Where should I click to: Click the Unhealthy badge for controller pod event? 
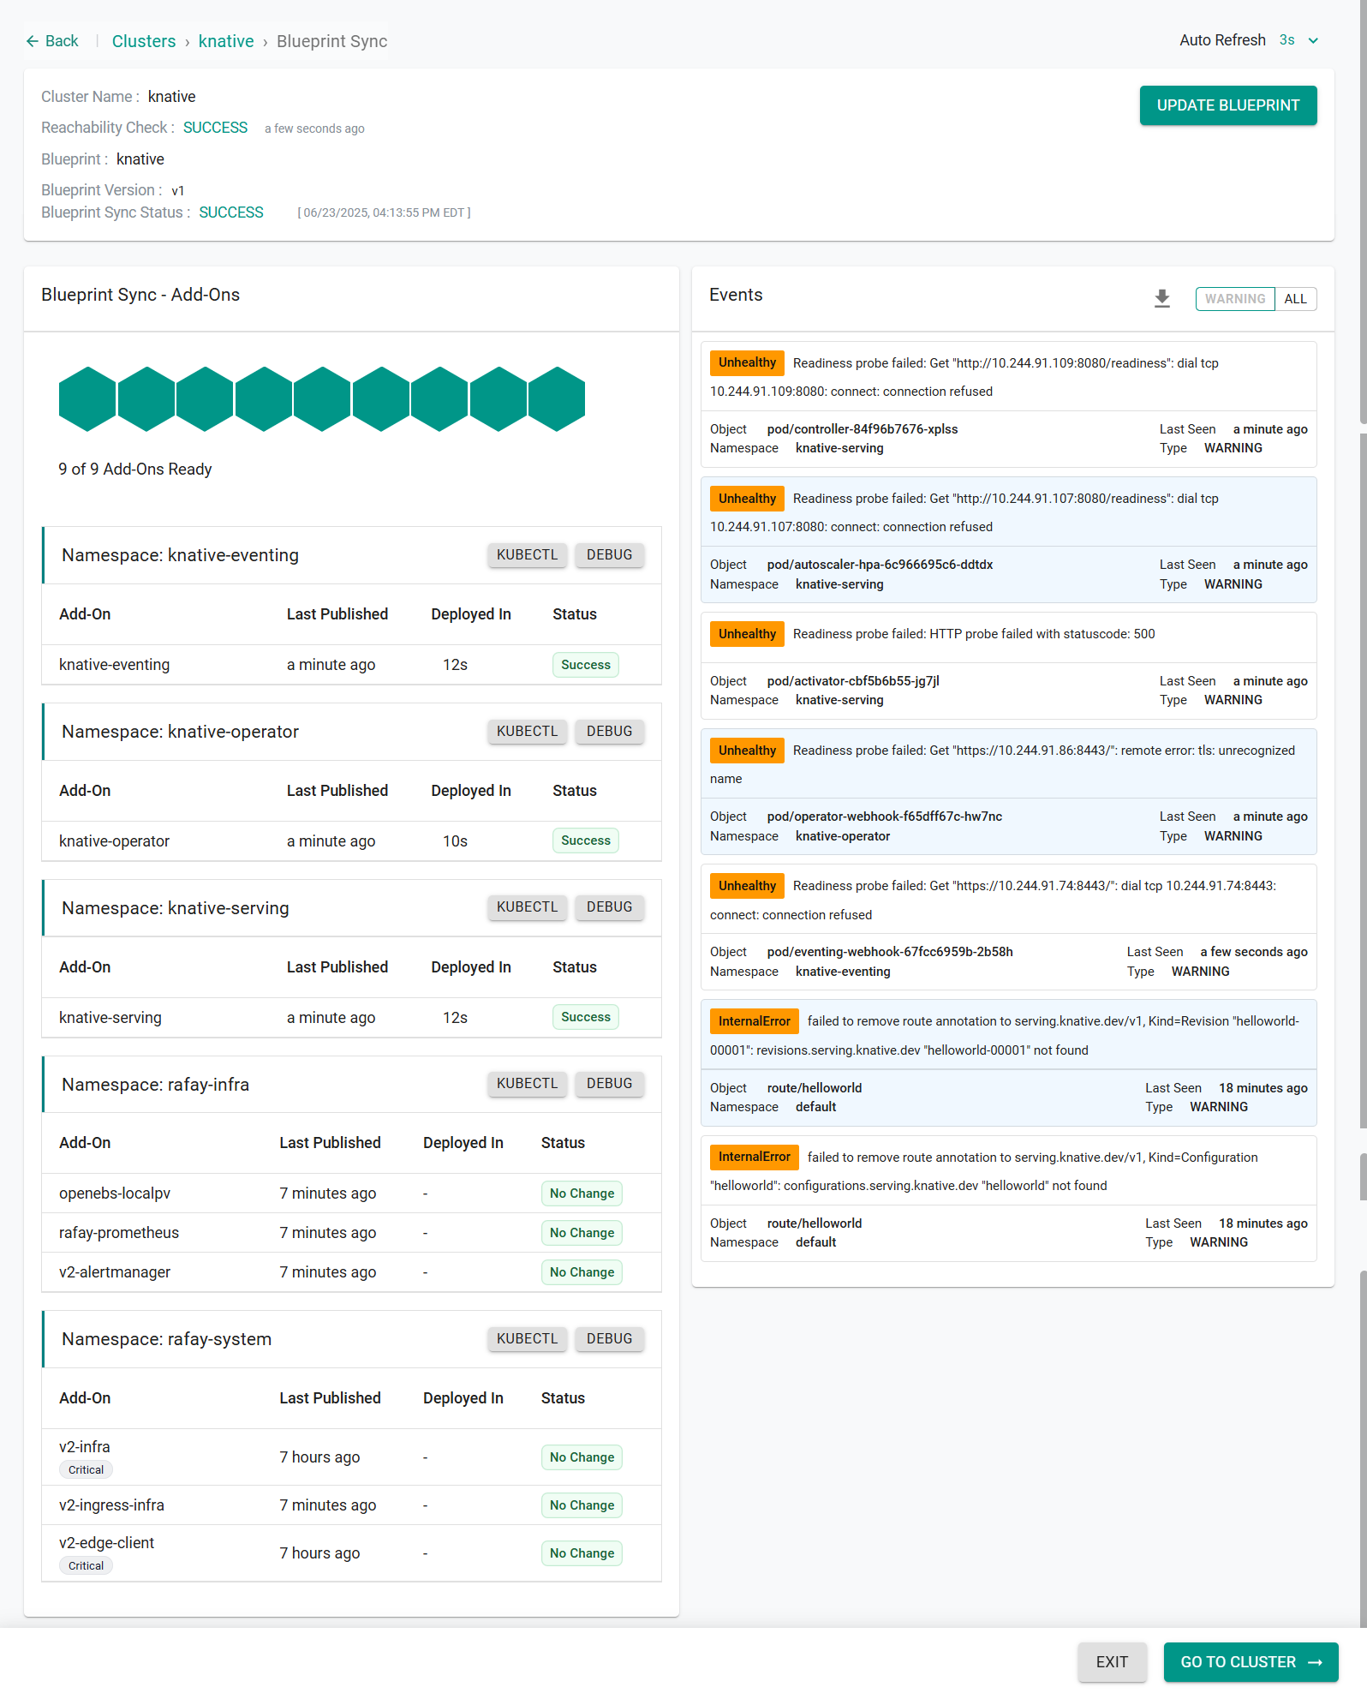(x=747, y=363)
